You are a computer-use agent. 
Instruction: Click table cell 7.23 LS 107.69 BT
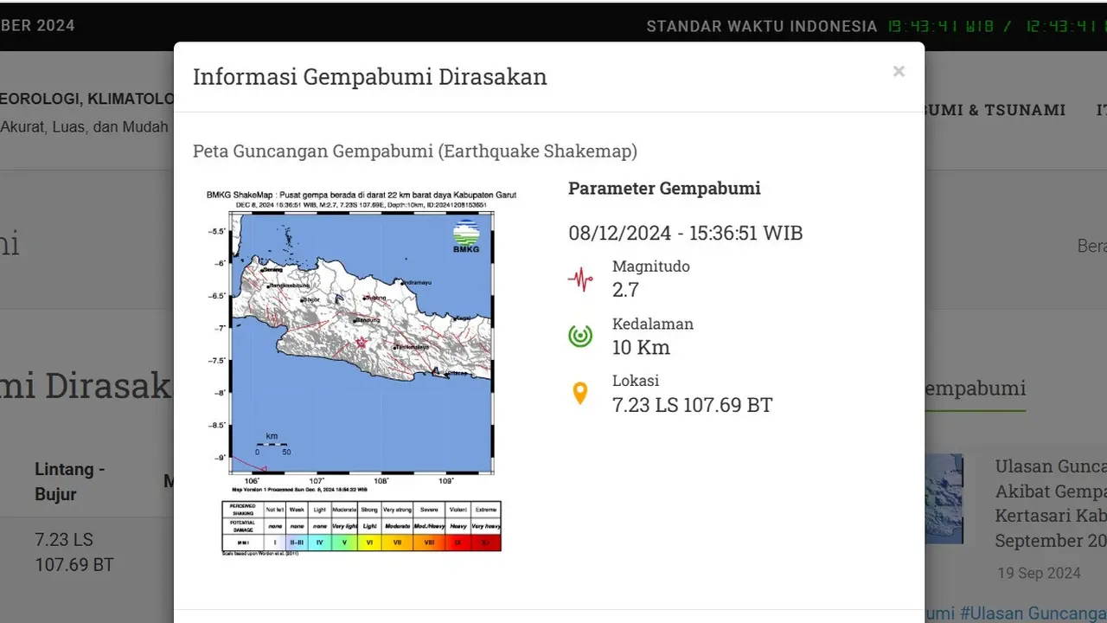tap(74, 552)
